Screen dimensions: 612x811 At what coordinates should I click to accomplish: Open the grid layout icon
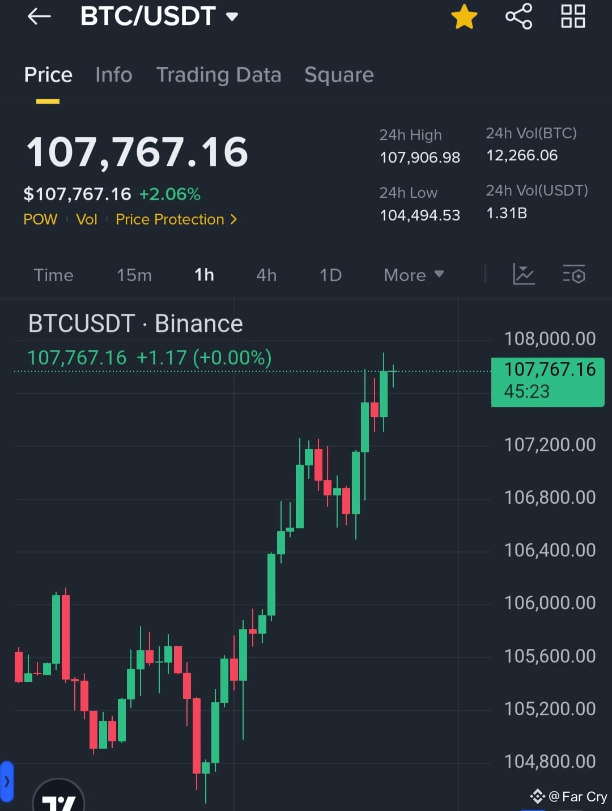[573, 16]
